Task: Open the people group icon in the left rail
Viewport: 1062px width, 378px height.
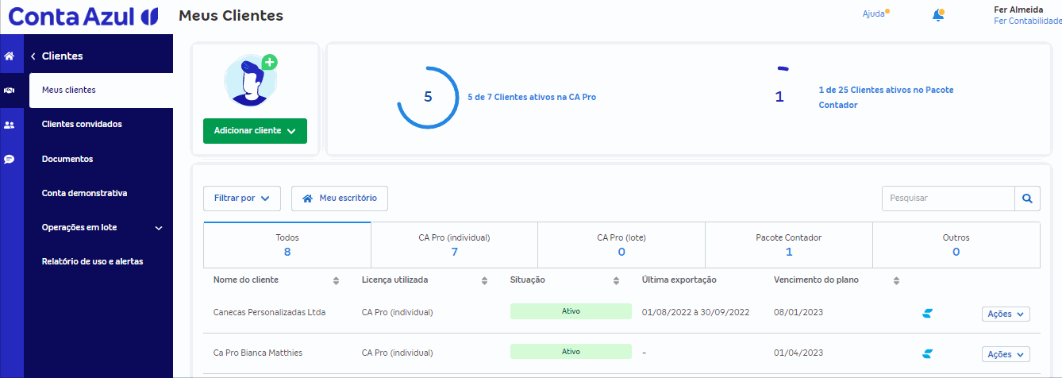Action: (x=10, y=125)
